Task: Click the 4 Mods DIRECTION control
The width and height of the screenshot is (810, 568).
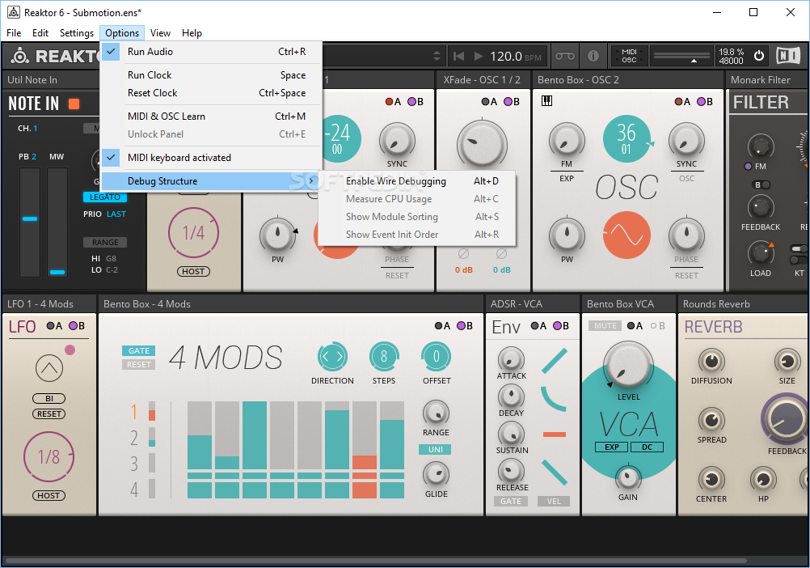Action: click(x=332, y=356)
